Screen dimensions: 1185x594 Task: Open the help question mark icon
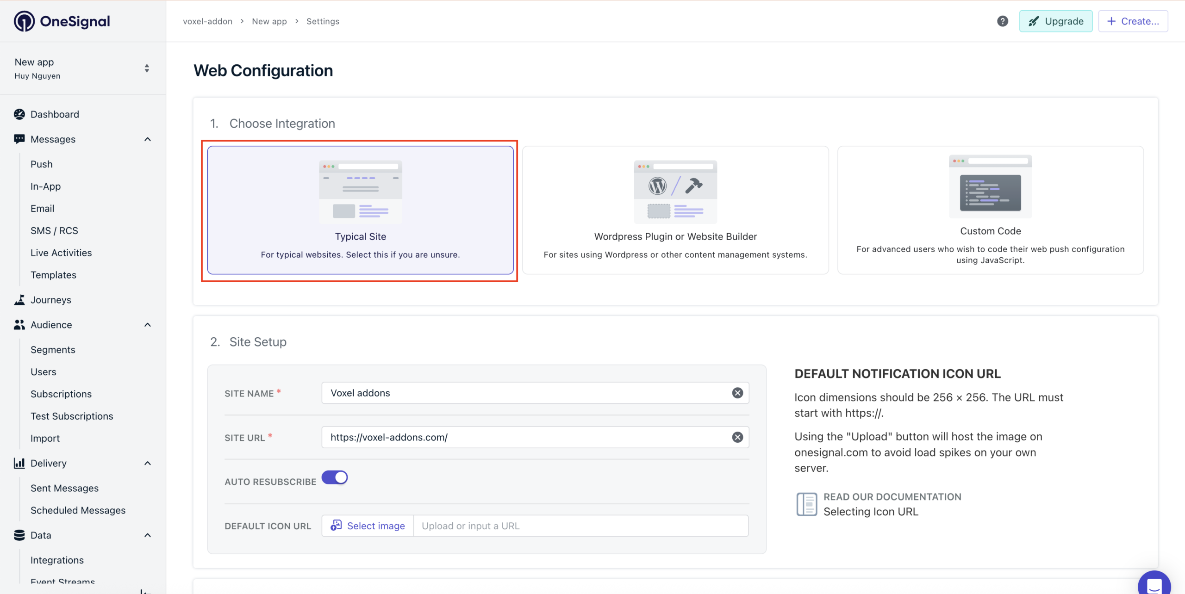tap(1002, 21)
